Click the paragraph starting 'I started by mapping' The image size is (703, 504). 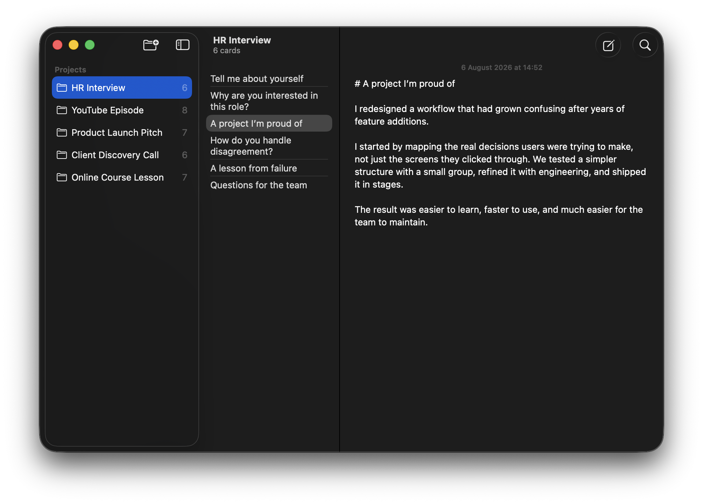pos(500,165)
